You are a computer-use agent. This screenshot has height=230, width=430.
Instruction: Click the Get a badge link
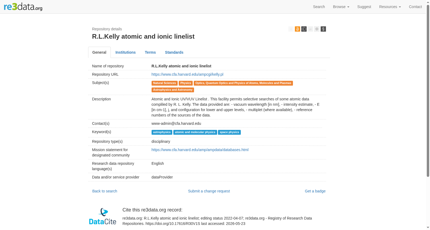315,191
